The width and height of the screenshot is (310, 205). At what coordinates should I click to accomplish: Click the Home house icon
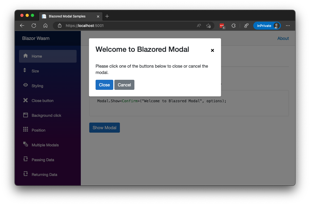[26, 55]
